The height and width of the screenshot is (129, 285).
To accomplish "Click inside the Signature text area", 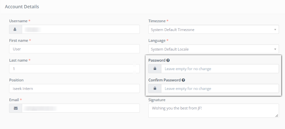I will pos(213,111).
